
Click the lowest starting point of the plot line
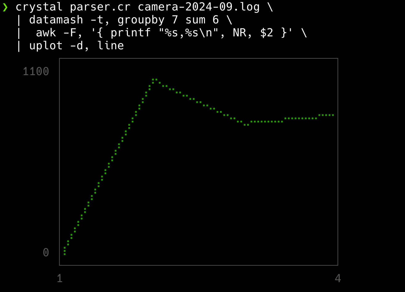[65, 254]
